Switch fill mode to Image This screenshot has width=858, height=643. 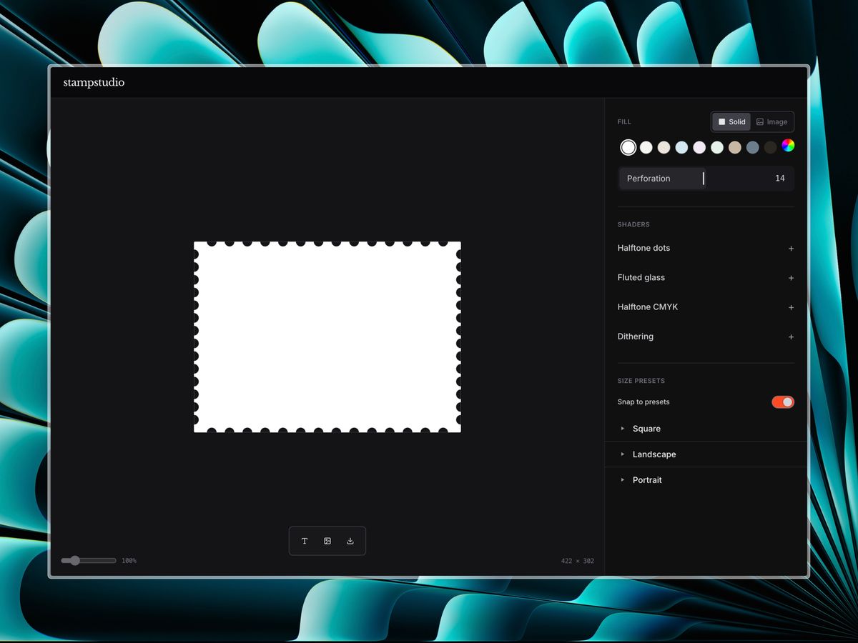(x=771, y=121)
